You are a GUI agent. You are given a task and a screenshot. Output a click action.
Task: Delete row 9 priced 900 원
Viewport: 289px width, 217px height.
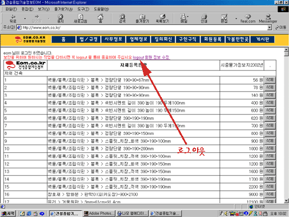pyautogui.click(x=270, y=141)
